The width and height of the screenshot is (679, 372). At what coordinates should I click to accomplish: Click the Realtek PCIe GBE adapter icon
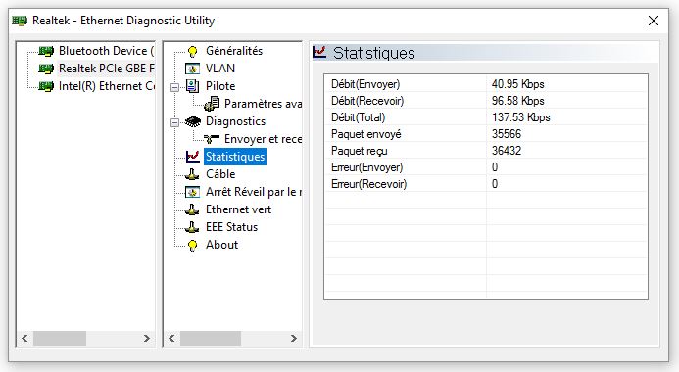point(46,69)
